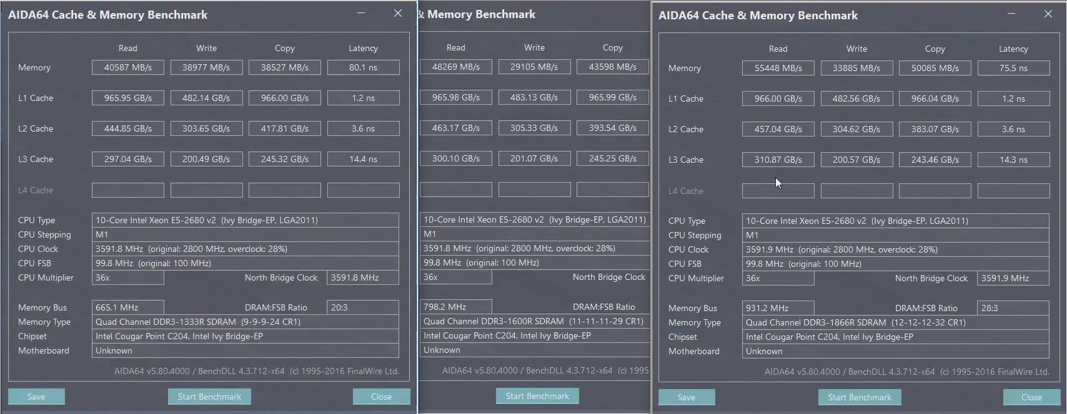Image resolution: width=1067 pixels, height=414 pixels.
Task: Select memory read value 55448 MB/s
Action: 778,68
